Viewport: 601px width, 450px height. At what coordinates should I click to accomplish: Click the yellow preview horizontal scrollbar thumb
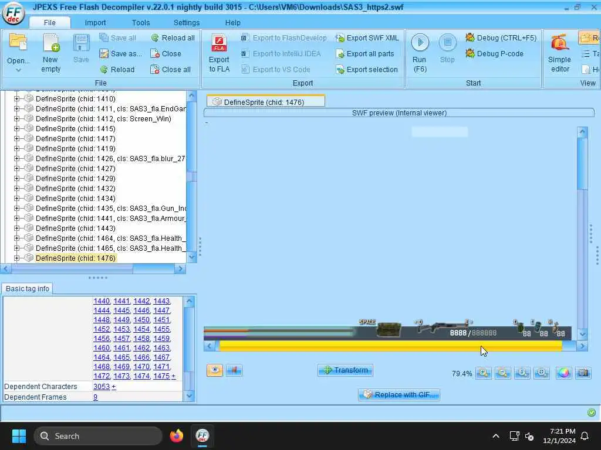(x=390, y=346)
